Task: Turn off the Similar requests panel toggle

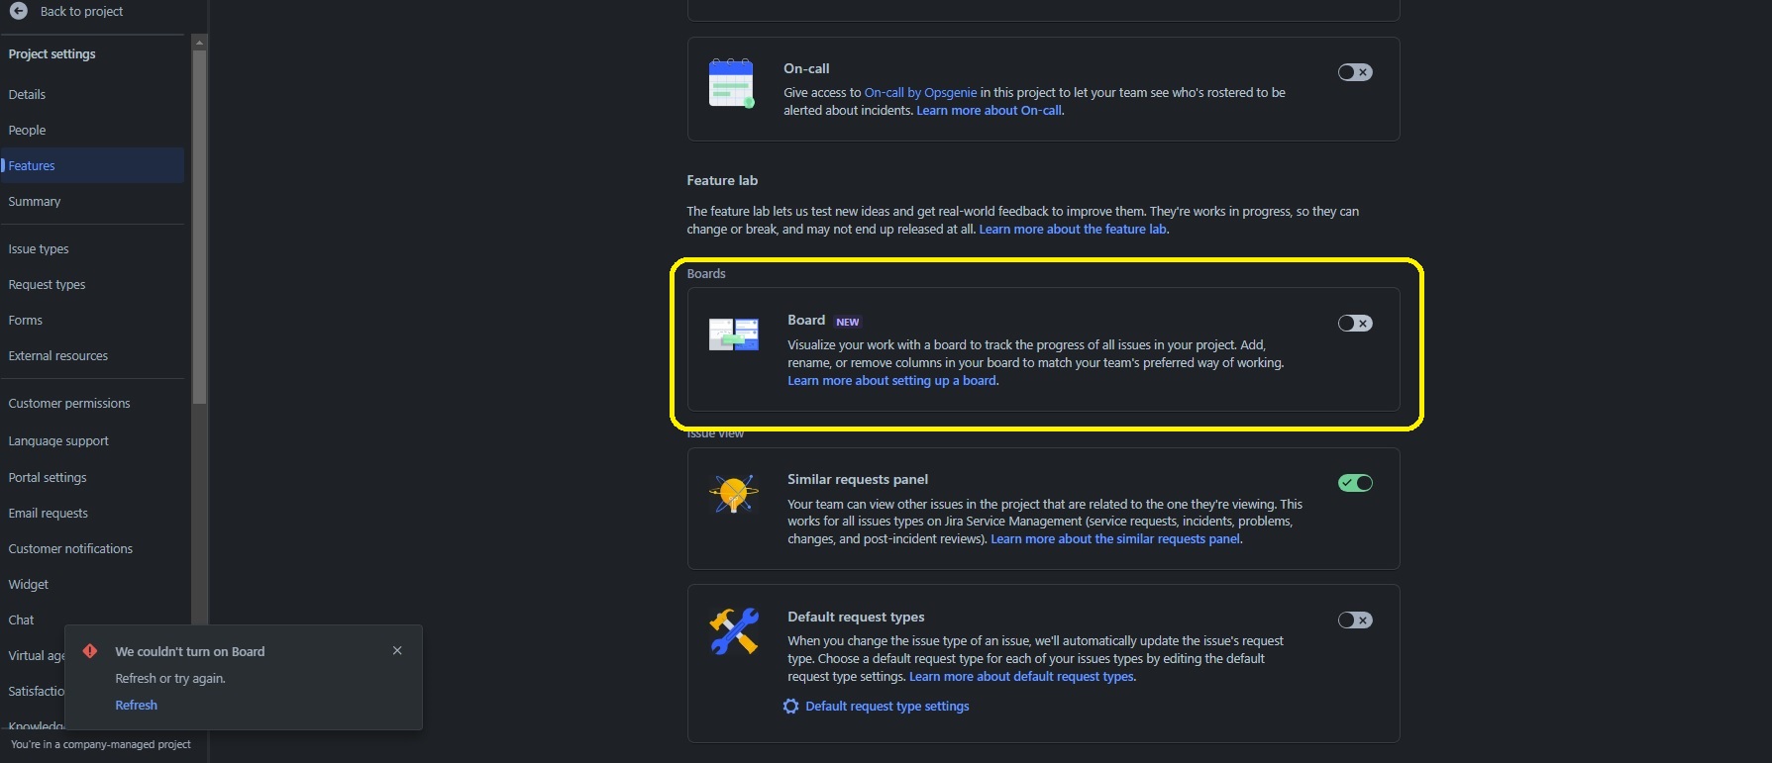Action: click(1355, 483)
